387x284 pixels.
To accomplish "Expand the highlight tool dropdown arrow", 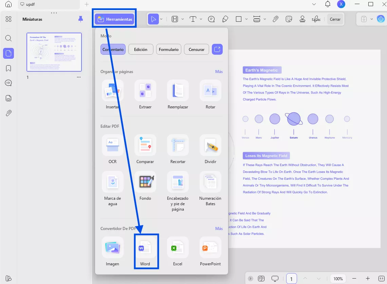I will point(183,19).
